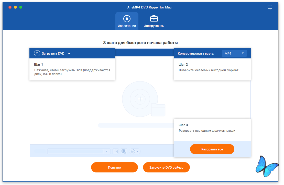Viewport: 284px width, 185px height.
Task: Switch to the Инструменты tab
Action: click(154, 21)
